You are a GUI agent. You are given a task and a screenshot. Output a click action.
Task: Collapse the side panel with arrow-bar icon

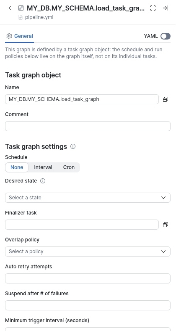coord(166,8)
